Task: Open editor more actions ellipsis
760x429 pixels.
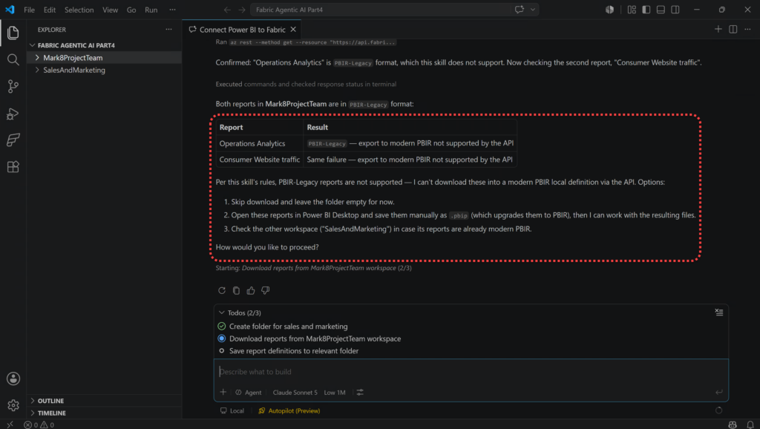Action: [748, 30]
